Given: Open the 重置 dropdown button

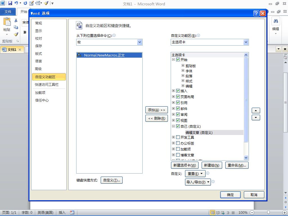Looking at the screenshot, I should 195,174.
